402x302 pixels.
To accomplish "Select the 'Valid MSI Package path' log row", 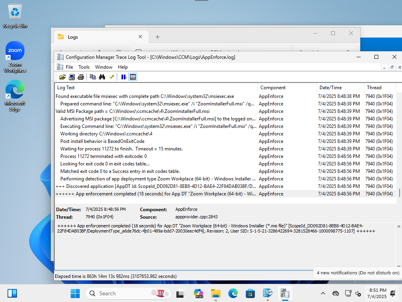I will (226, 111).
